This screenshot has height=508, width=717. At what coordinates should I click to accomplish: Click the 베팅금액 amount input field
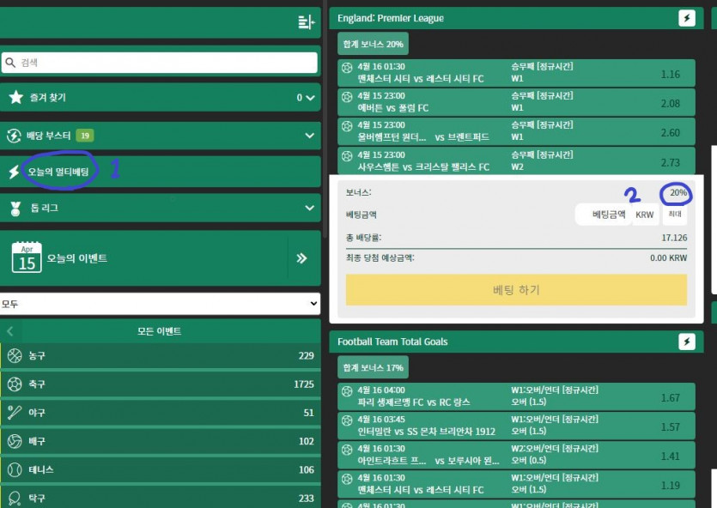[603, 215]
